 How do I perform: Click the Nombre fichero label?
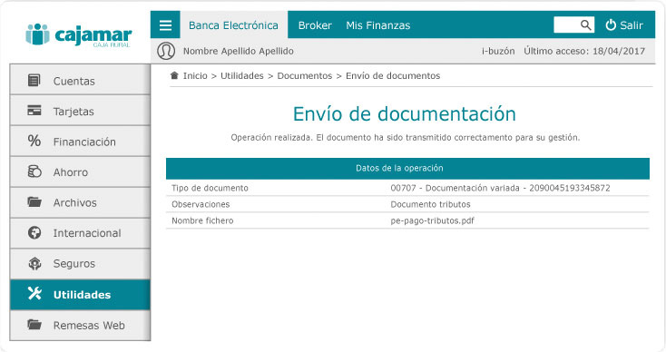[x=202, y=220]
